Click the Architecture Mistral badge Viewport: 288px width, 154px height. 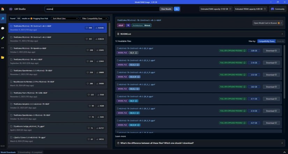[x=141, y=25]
